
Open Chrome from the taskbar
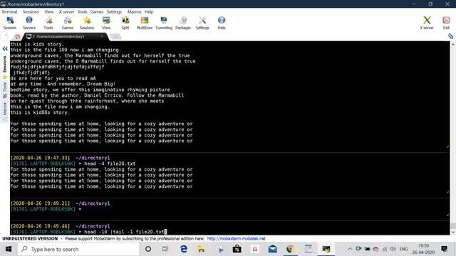pyautogui.click(x=290, y=249)
